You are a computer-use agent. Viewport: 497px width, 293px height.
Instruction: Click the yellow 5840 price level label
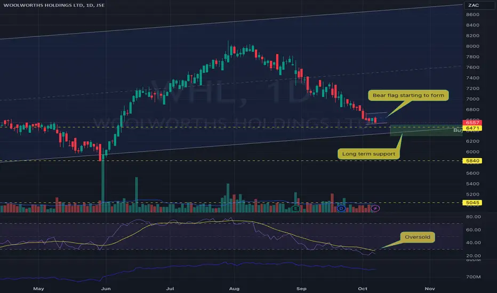pos(472,161)
